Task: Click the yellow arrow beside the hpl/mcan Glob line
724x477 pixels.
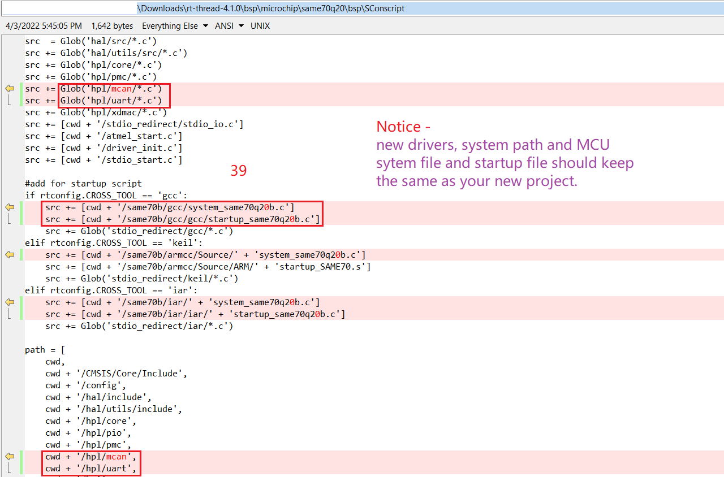Action: click(x=10, y=89)
